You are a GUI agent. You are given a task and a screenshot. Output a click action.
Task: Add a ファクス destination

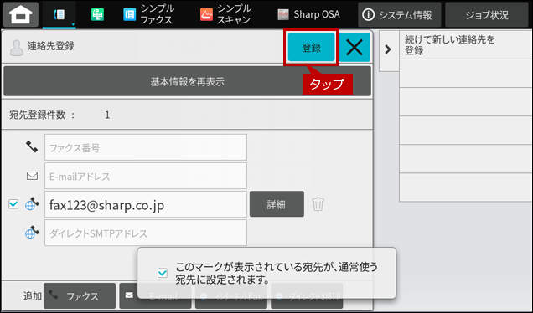click(x=80, y=295)
